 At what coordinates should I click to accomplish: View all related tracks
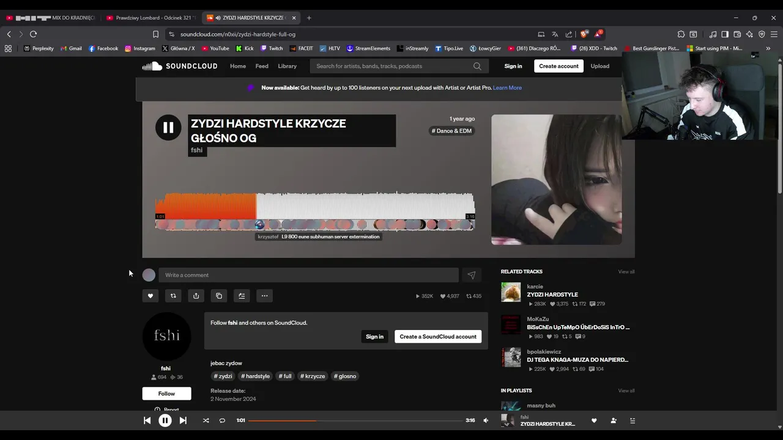click(x=626, y=272)
